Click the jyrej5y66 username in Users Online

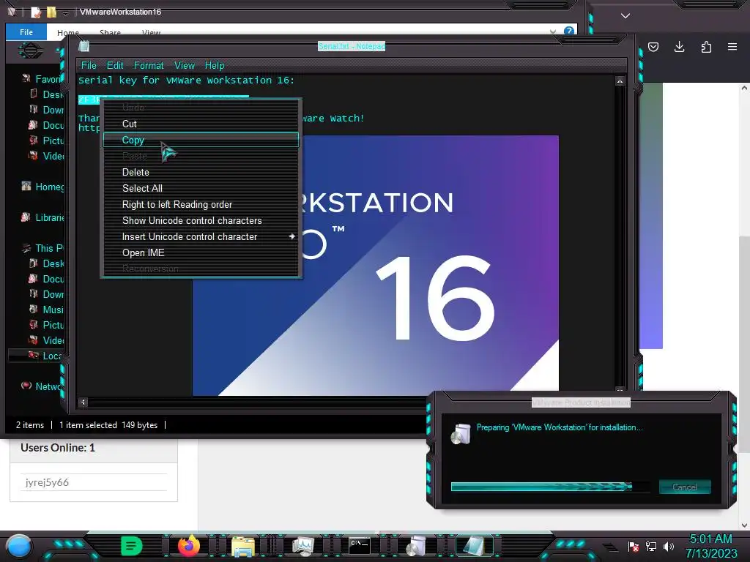pos(47,482)
